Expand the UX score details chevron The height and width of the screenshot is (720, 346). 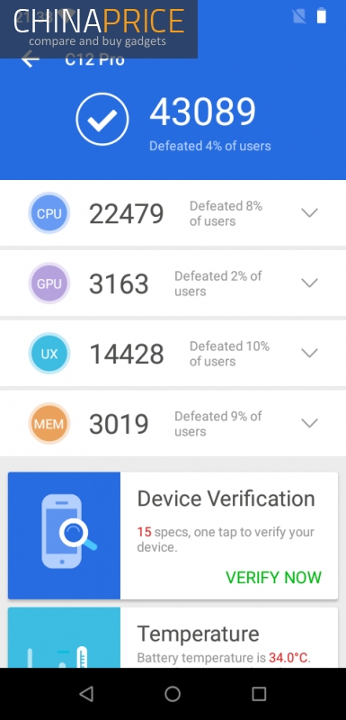(x=309, y=353)
